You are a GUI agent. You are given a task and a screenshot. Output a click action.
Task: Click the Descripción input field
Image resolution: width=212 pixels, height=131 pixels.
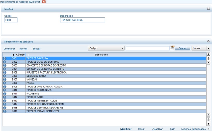(82, 20)
